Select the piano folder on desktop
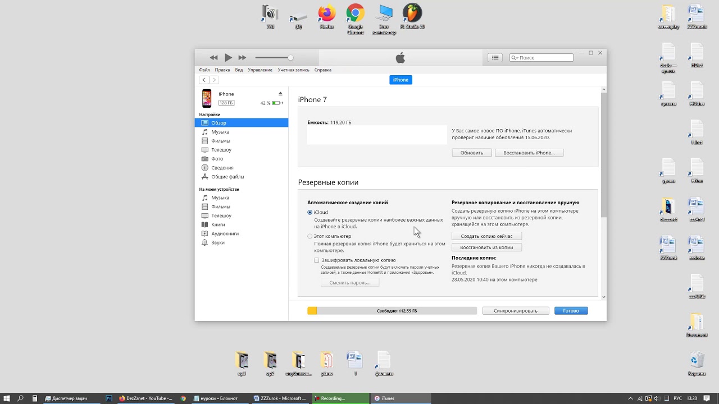This screenshot has width=719, height=404. [x=327, y=364]
